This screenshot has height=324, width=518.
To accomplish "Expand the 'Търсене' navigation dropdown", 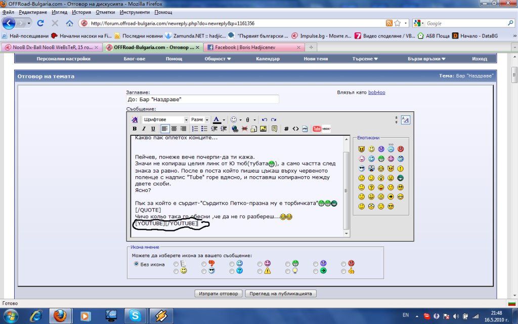I will pyautogui.click(x=365, y=59).
